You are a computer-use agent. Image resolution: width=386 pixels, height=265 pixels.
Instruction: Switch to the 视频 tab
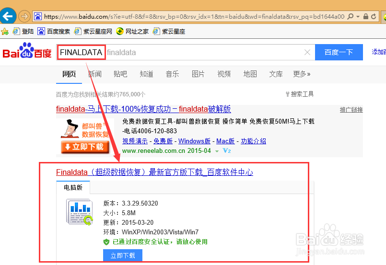coord(224,74)
